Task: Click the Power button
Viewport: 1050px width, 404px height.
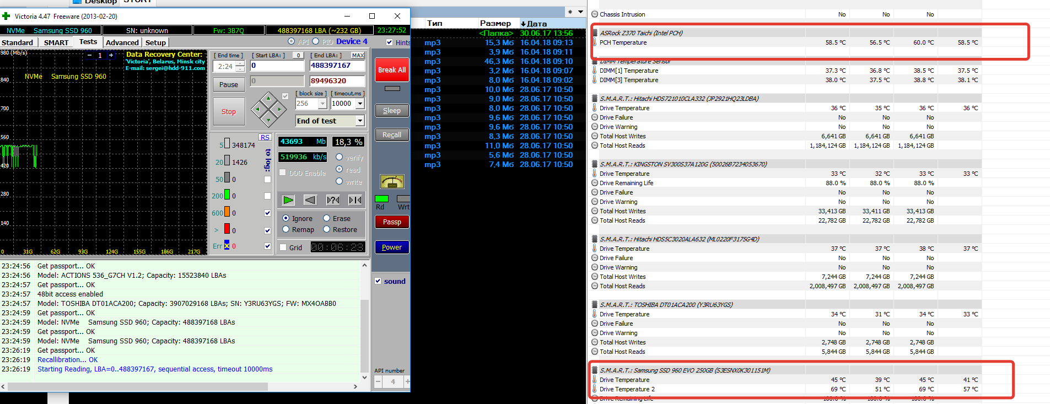Action: pyautogui.click(x=392, y=247)
